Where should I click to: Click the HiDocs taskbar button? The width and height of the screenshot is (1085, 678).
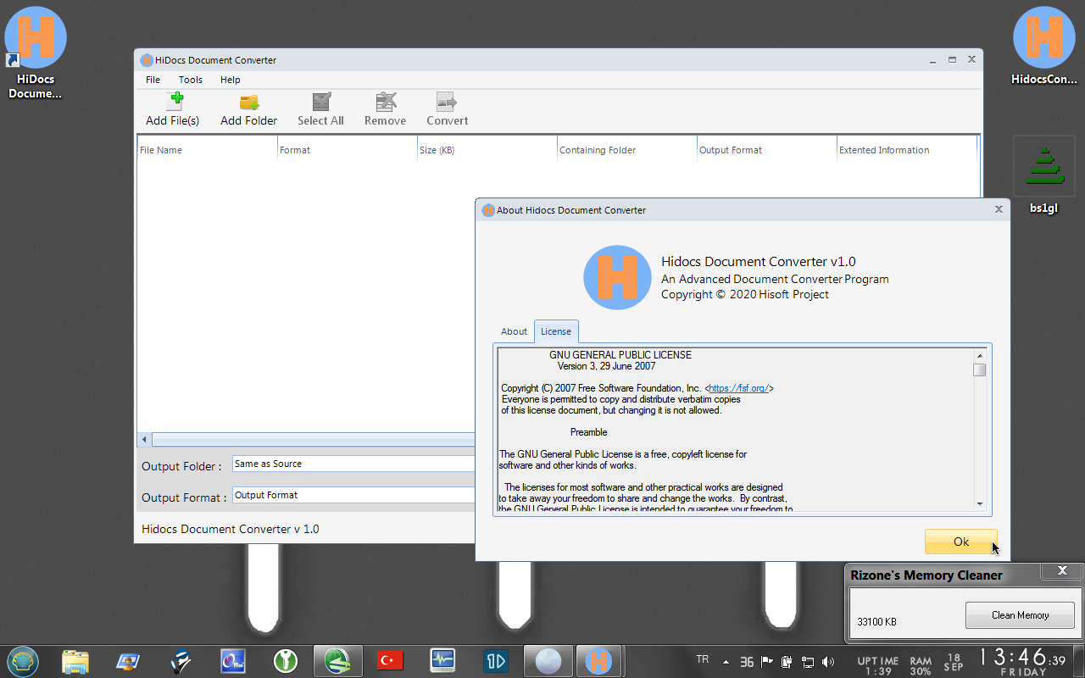click(x=599, y=660)
